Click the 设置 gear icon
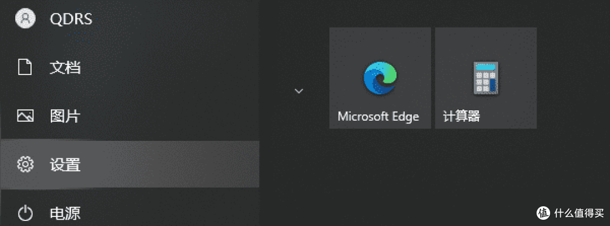This screenshot has width=610, height=226. [x=25, y=165]
